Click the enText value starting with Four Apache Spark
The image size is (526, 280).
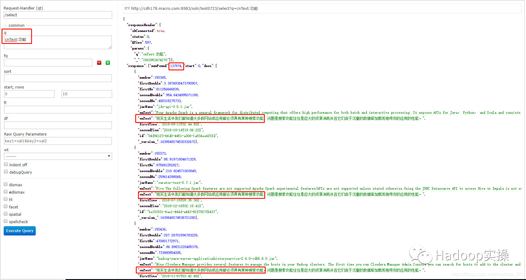click(x=338, y=112)
